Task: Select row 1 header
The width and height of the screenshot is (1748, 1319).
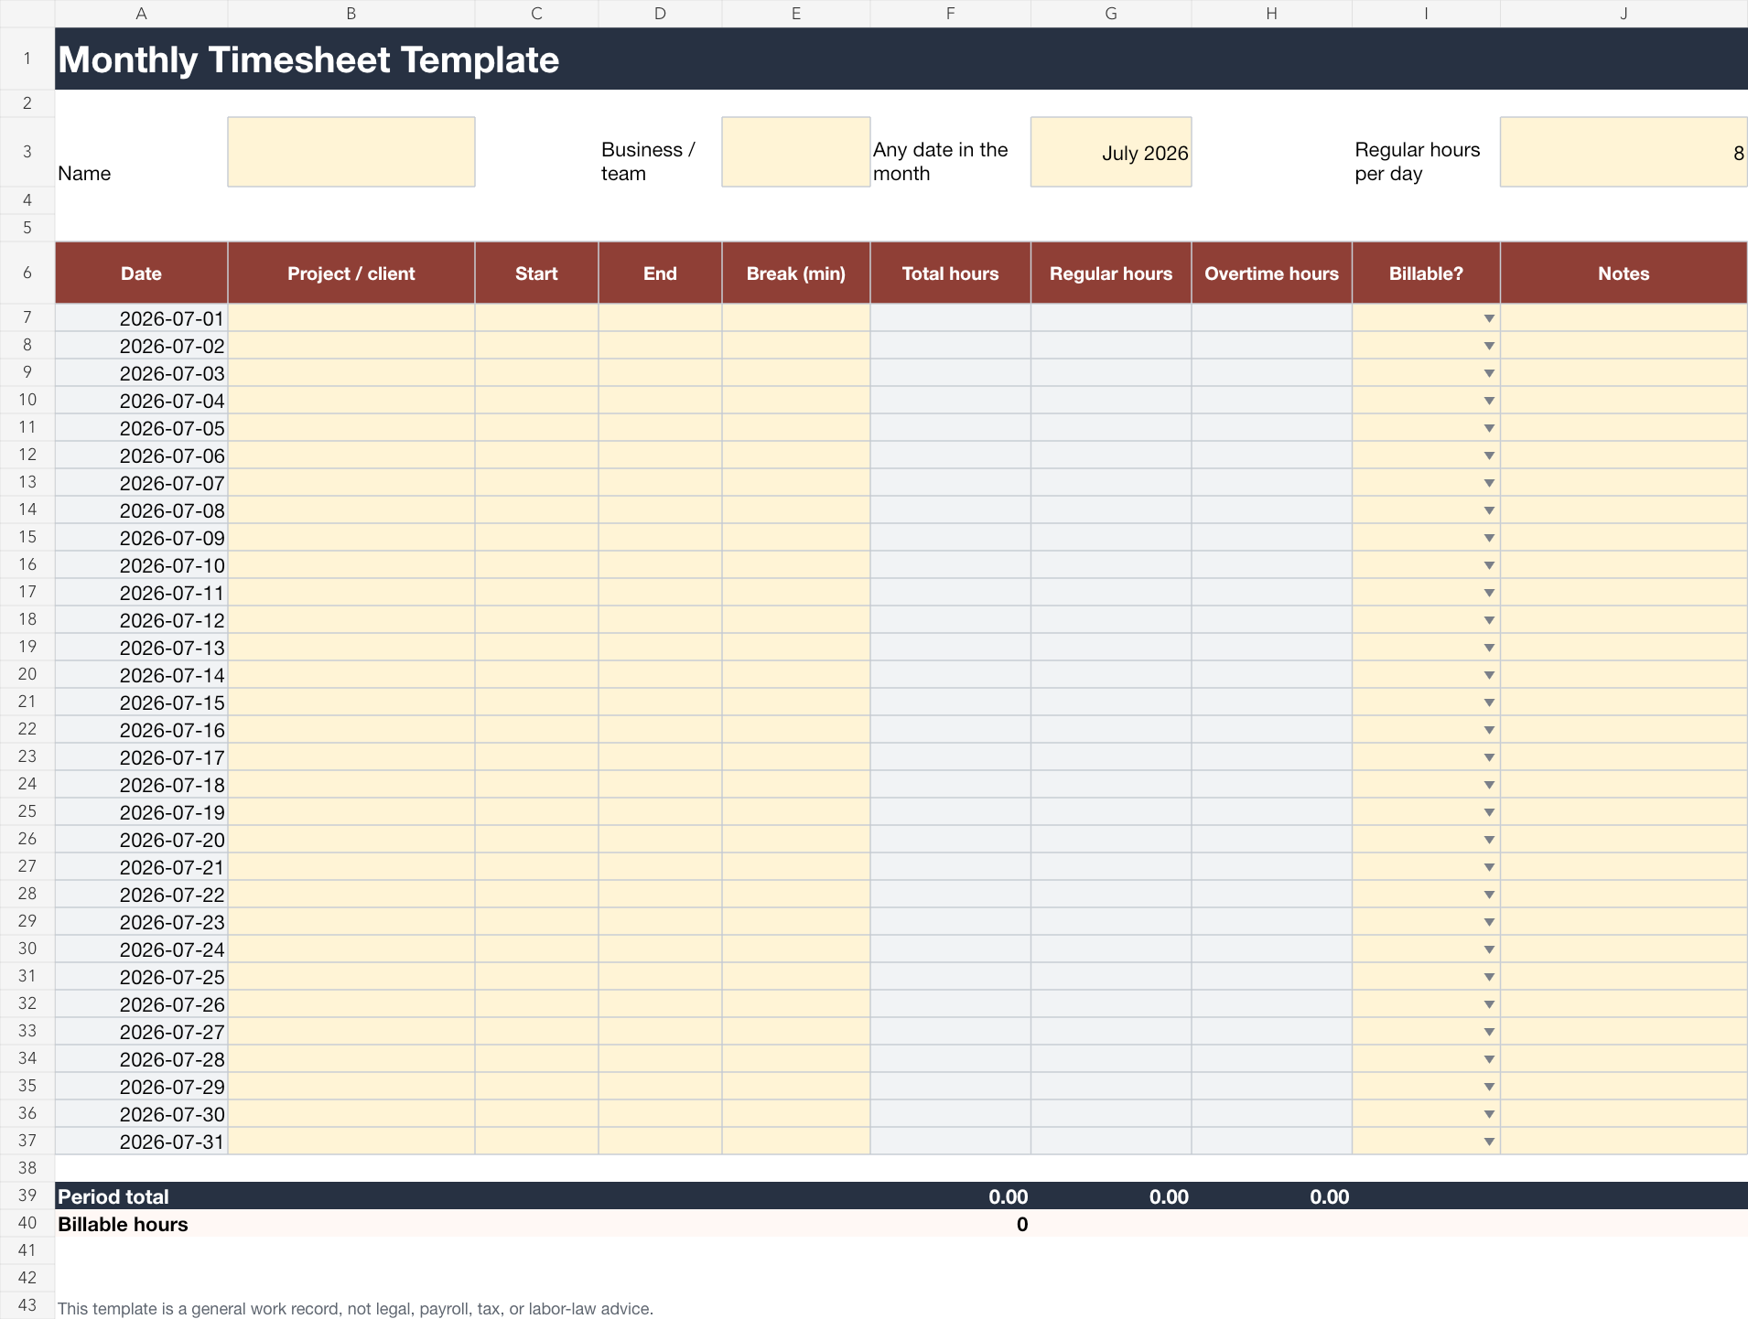Action: [27, 59]
